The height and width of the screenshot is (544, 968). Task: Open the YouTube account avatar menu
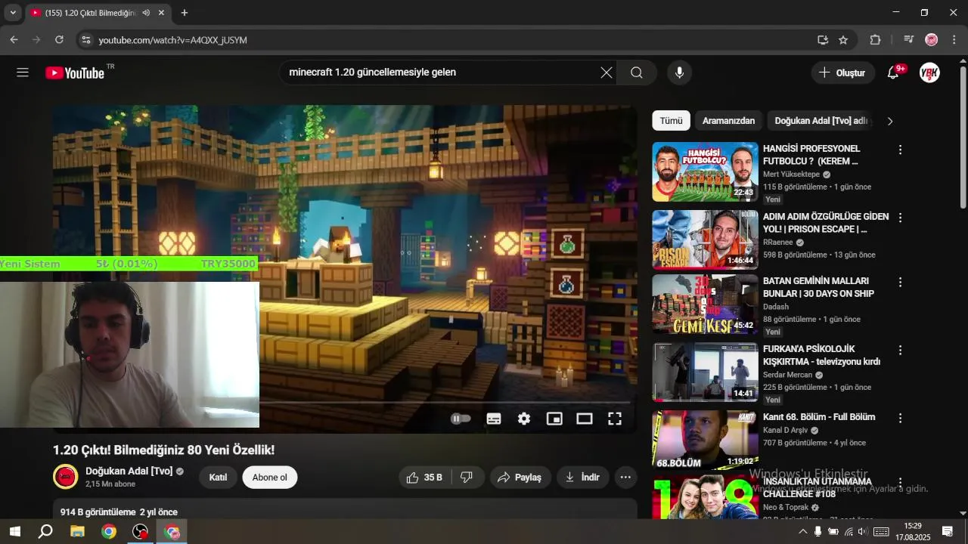929,73
